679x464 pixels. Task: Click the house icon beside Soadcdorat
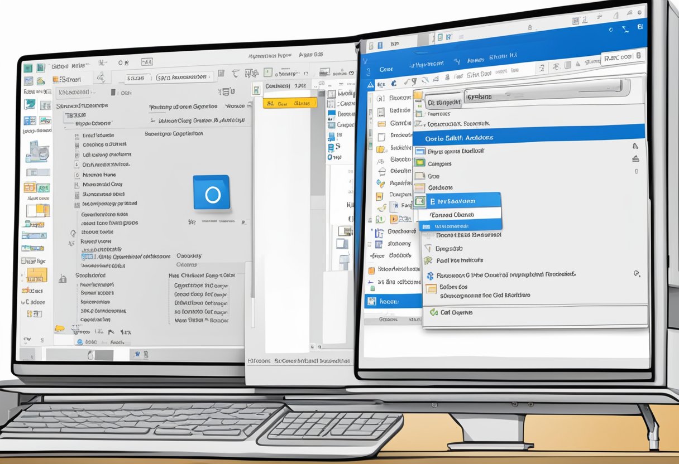63,276
